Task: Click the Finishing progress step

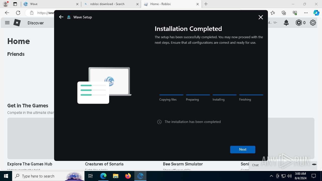Action: click(251, 98)
